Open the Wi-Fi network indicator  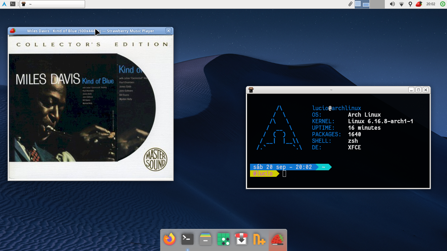402,4
